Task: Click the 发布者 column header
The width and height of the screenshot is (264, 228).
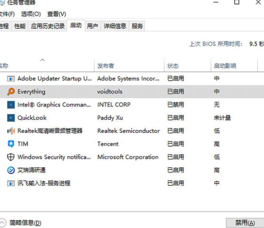Action: click(106, 66)
